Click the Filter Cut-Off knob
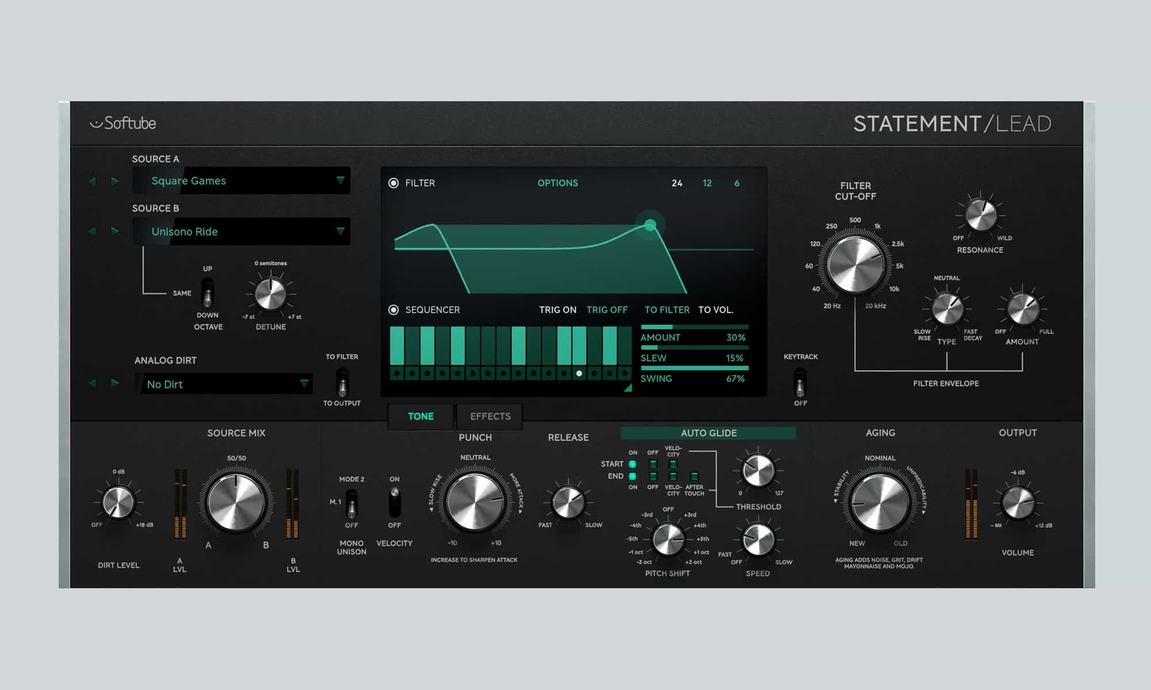Image resolution: width=1151 pixels, height=690 pixels. click(x=855, y=265)
